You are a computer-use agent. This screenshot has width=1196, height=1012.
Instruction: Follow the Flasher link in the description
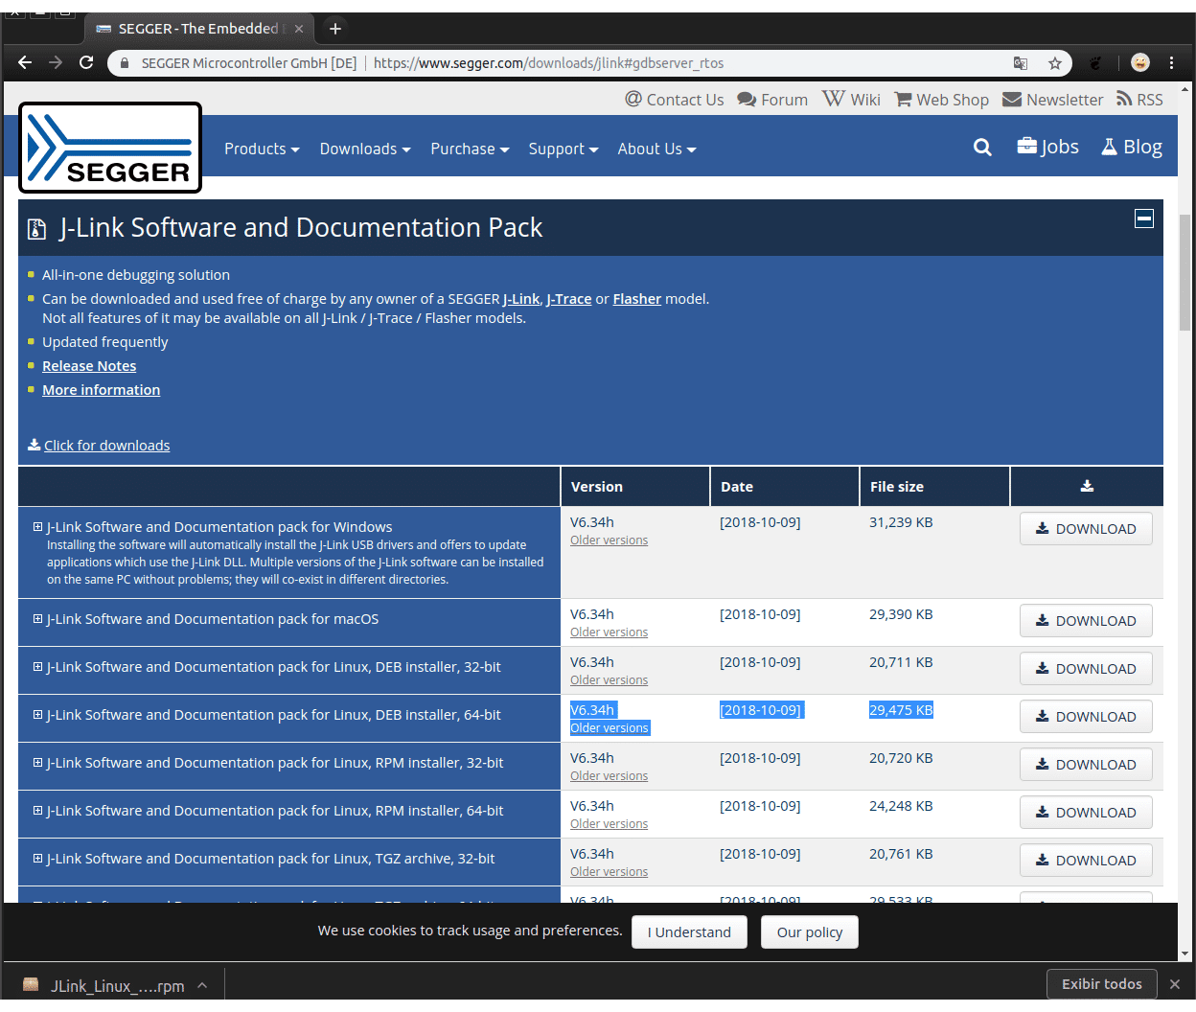point(637,299)
